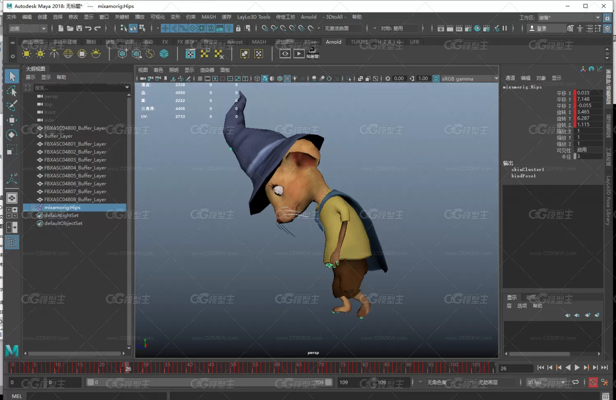
Task: Toggle smooth shade all in viewport
Action: coord(265,79)
